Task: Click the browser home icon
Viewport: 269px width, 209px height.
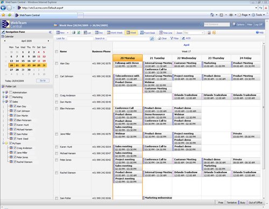Action: pos(212,15)
